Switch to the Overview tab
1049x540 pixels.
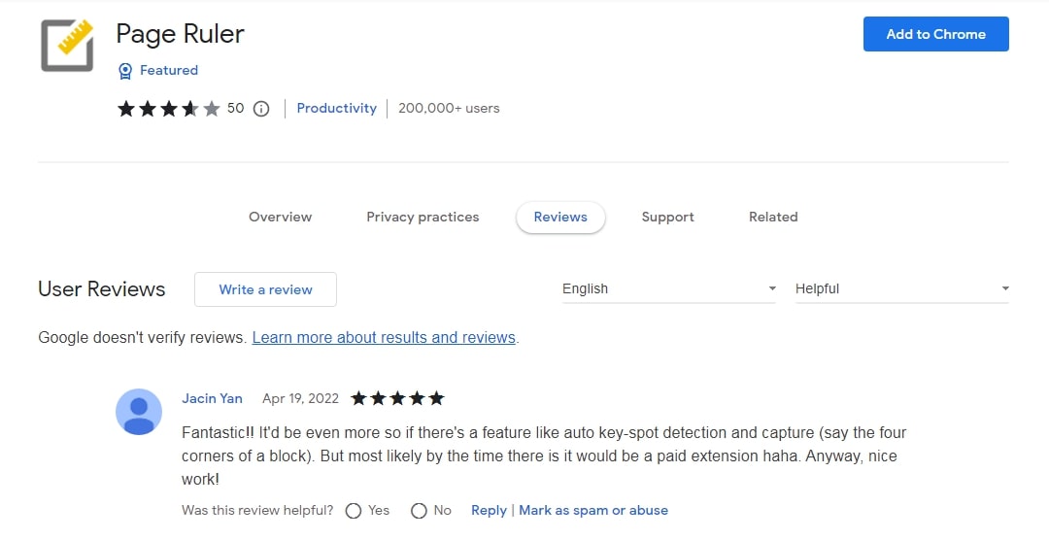pos(280,218)
